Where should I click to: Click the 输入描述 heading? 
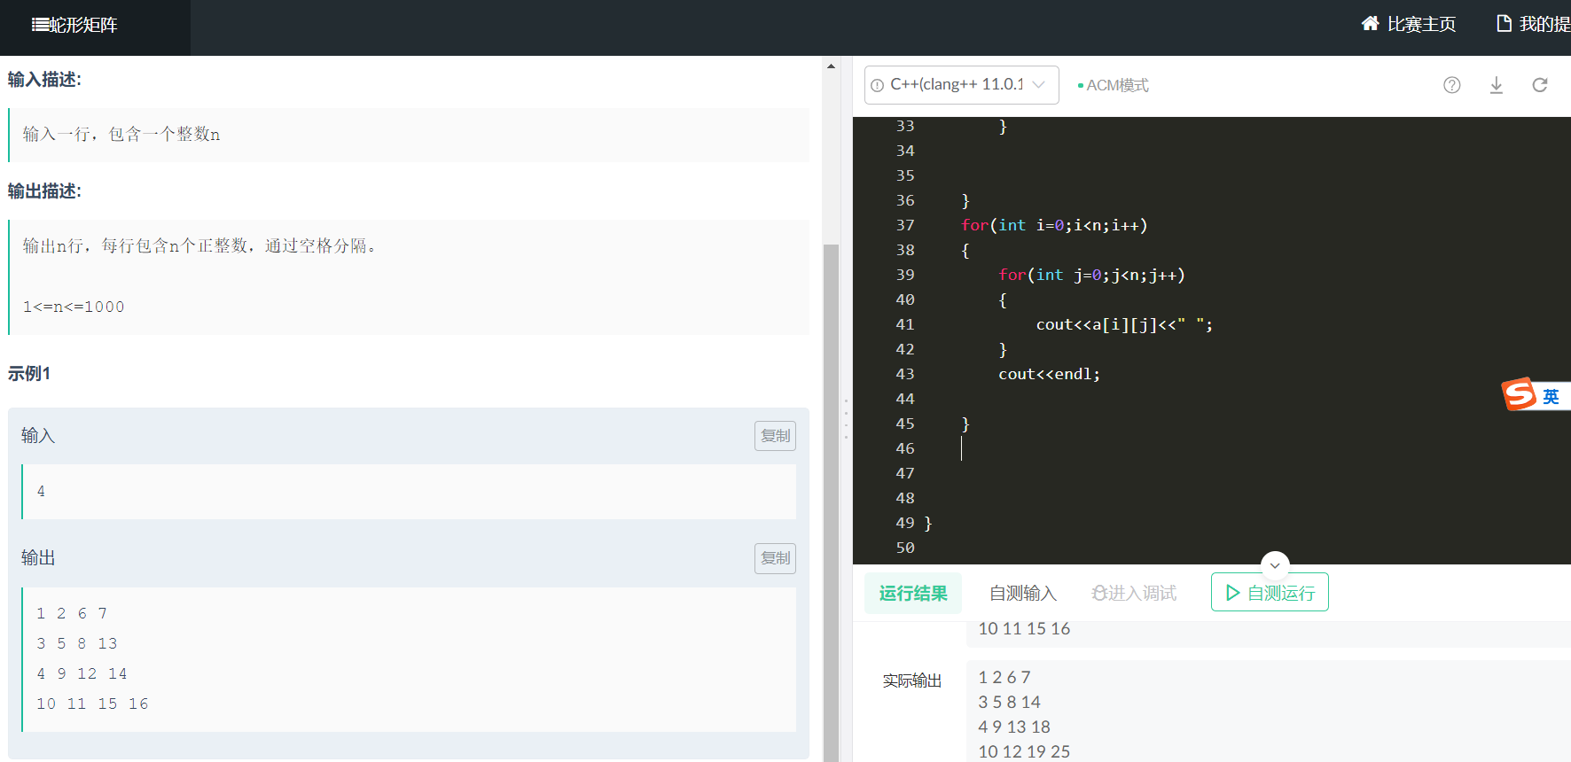coord(44,80)
